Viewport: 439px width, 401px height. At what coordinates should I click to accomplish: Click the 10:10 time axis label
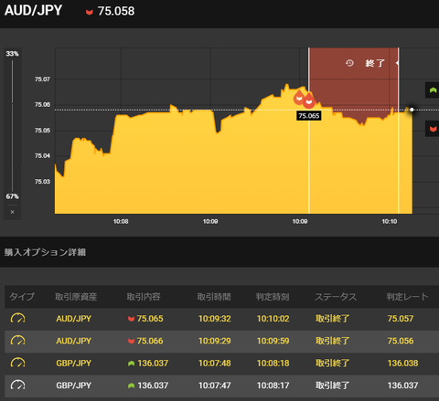(x=390, y=221)
